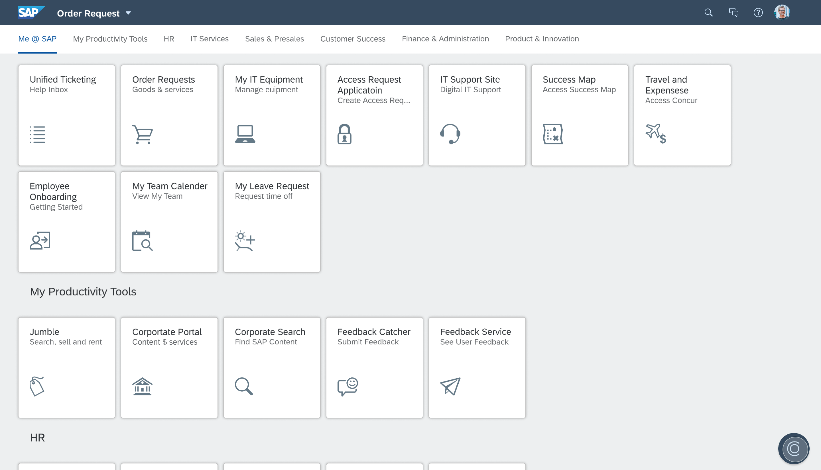Open the Feedback Catcher tile
The width and height of the screenshot is (821, 470).
374,368
